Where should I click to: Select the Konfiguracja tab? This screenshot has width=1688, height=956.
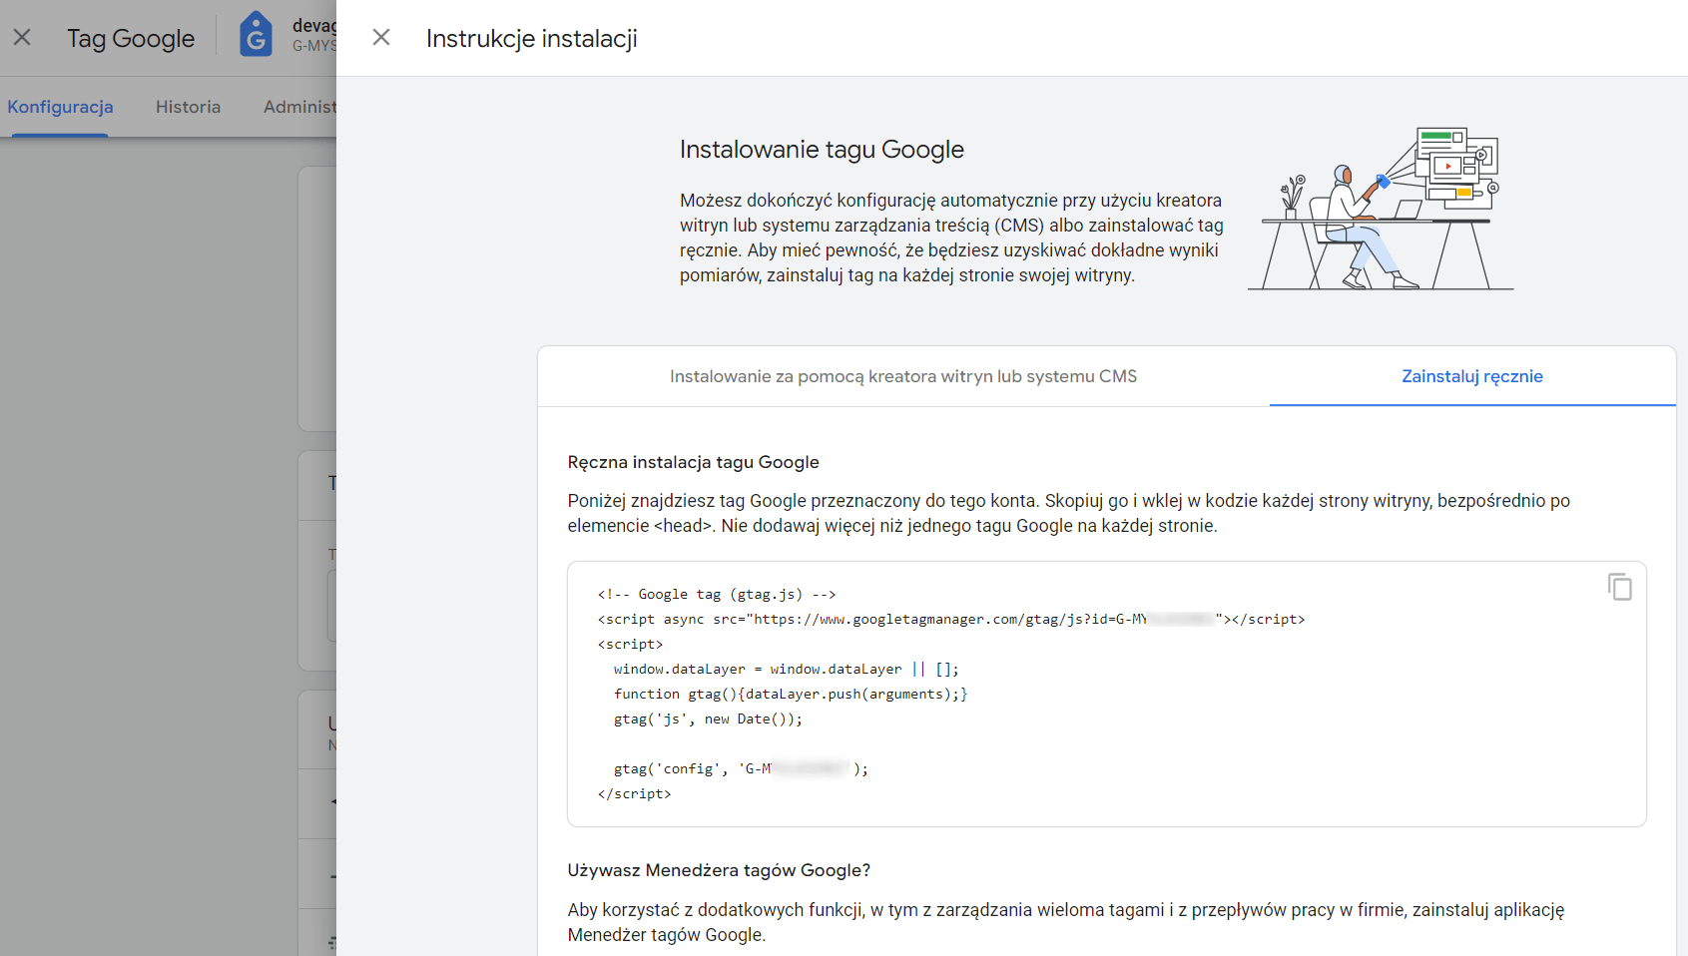[60, 107]
